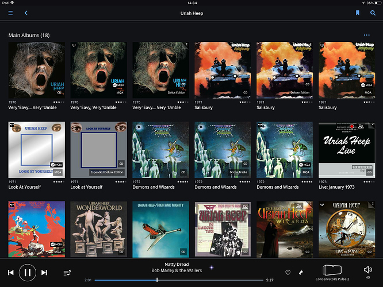The image size is (383, 287).
Task: Click total time 5:27
Action: pos(270,280)
